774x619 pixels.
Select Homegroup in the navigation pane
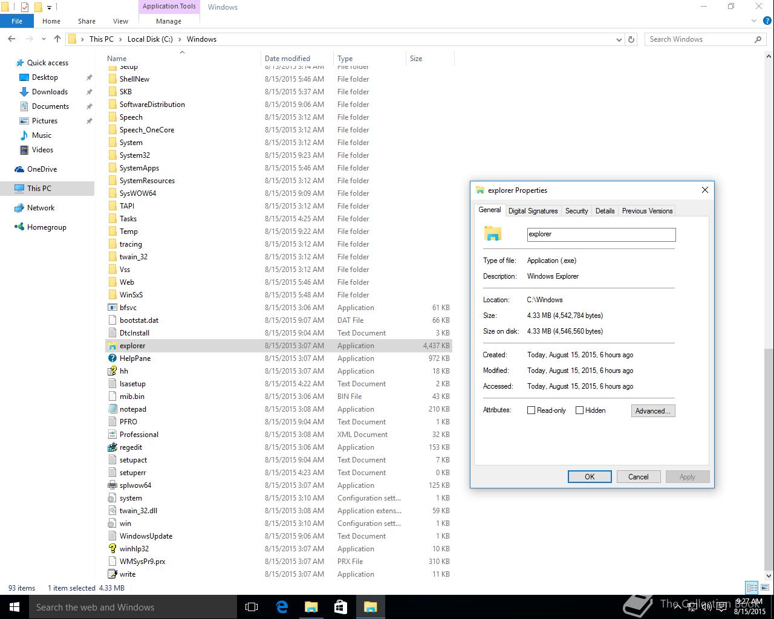[x=47, y=227]
